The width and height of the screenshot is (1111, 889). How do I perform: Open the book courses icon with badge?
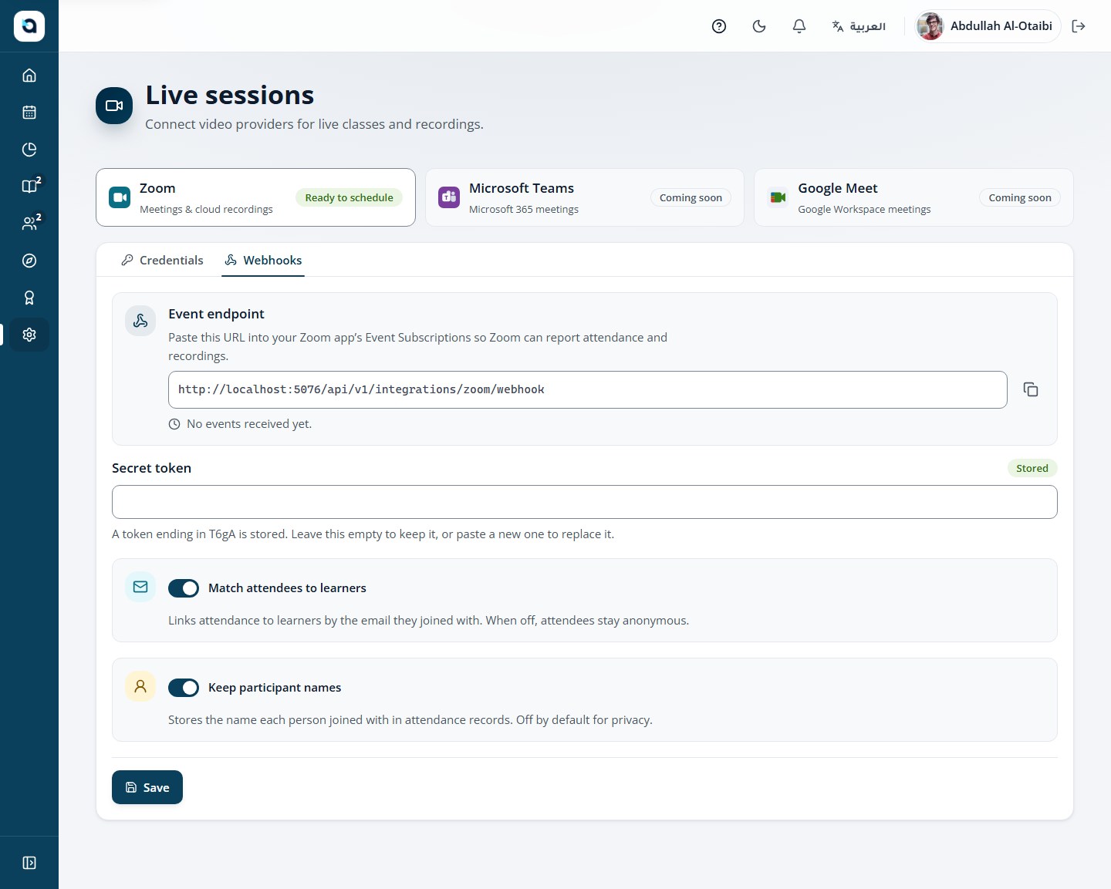pos(29,186)
